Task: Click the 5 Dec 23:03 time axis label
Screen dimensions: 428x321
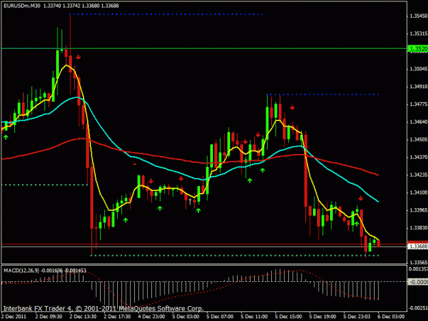Action: (x=357, y=317)
